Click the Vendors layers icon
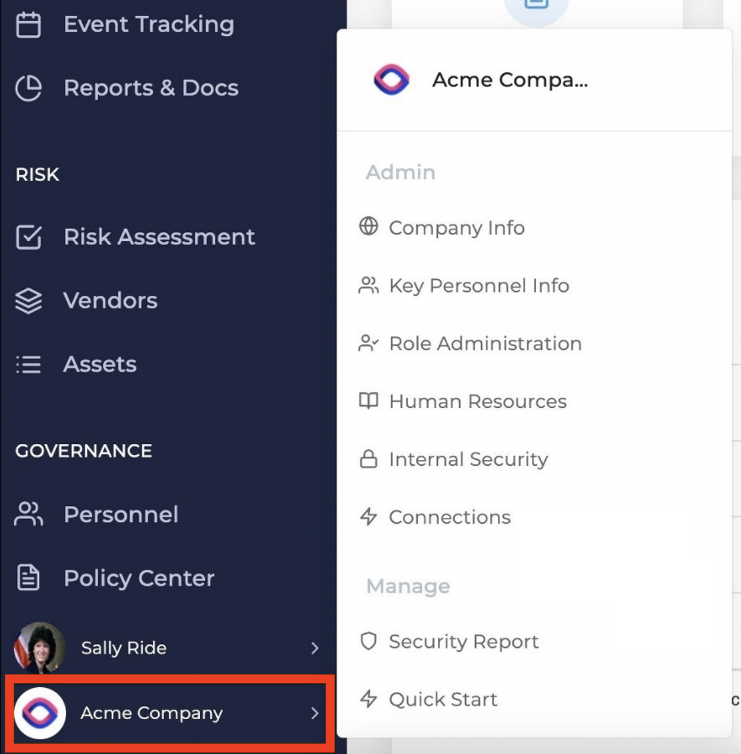 pos(28,301)
